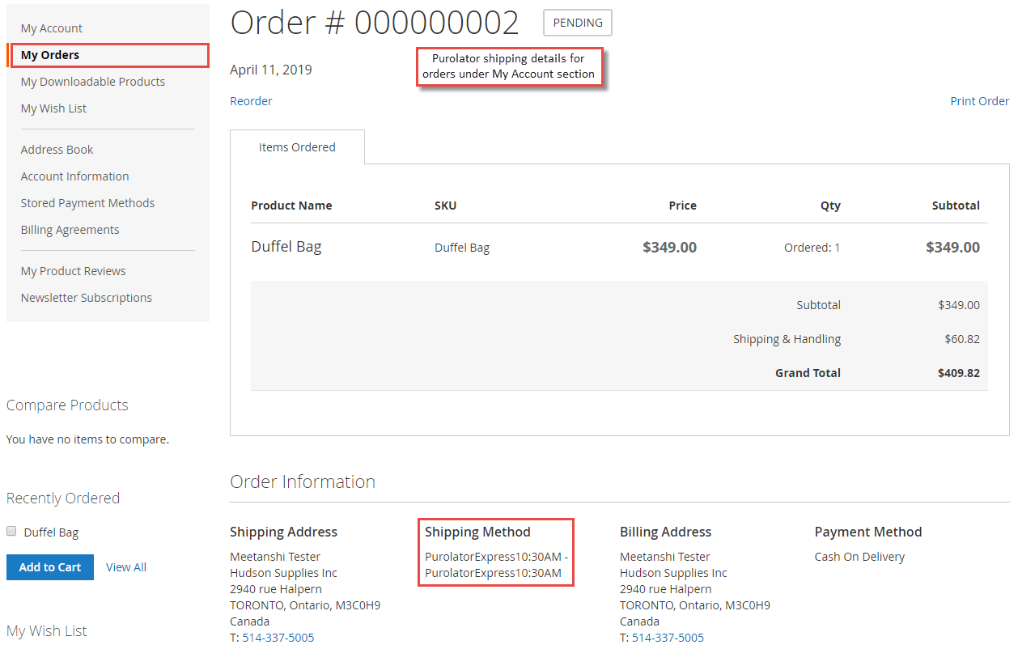Select the Items Ordered tab

pos(297,147)
